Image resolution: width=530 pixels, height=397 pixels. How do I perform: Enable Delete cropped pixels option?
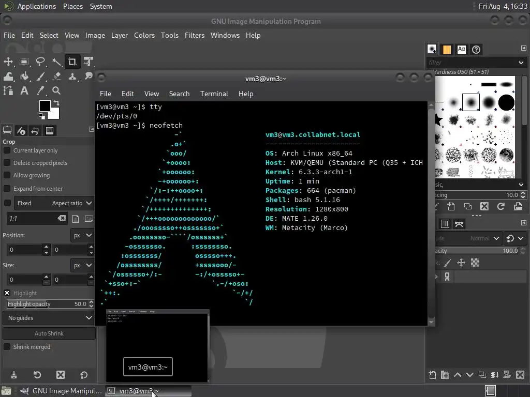click(7, 163)
